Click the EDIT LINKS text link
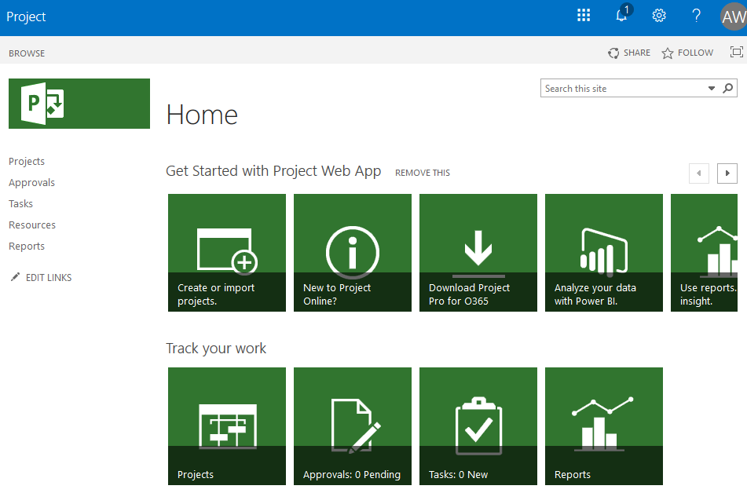The height and width of the screenshot is (493, 747). [49, 278]
